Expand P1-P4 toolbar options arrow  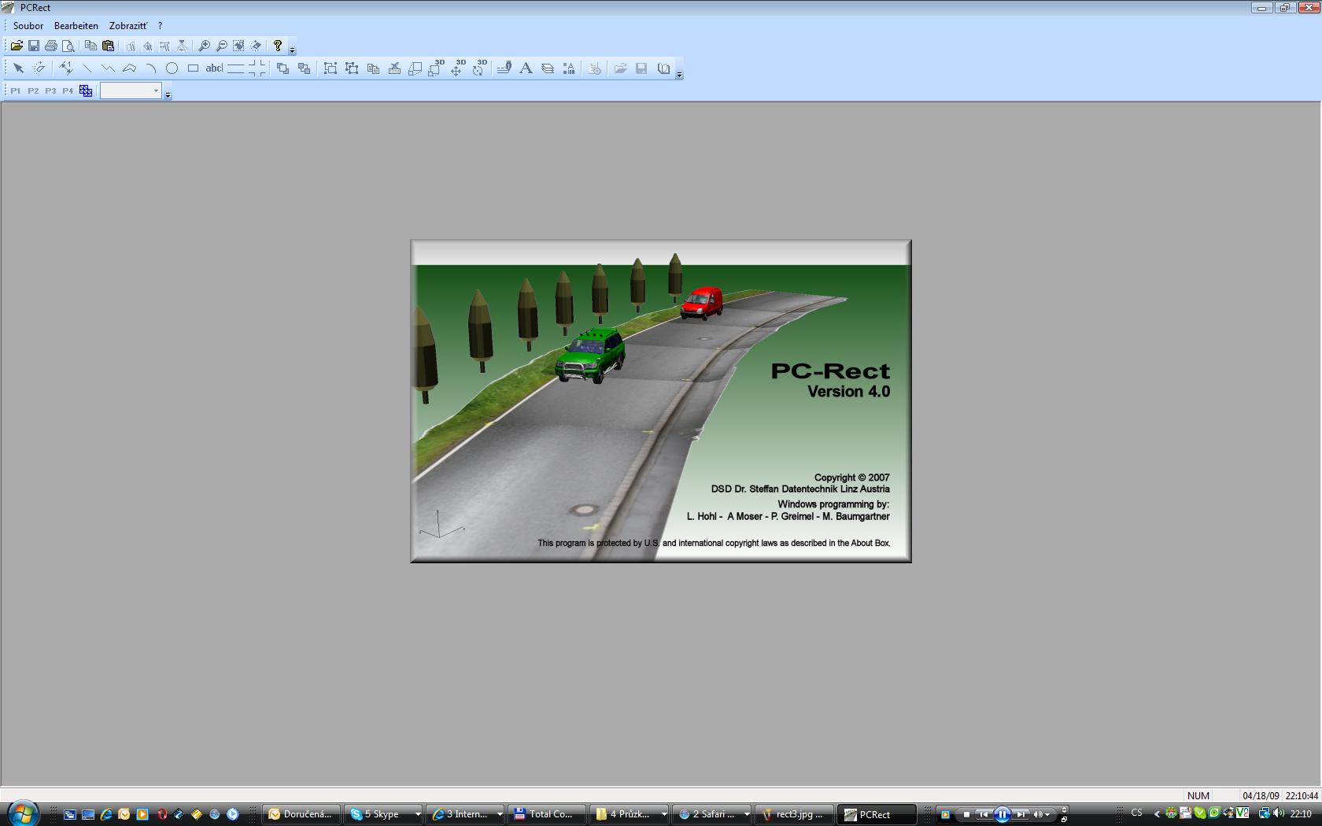tap(168, 95)
